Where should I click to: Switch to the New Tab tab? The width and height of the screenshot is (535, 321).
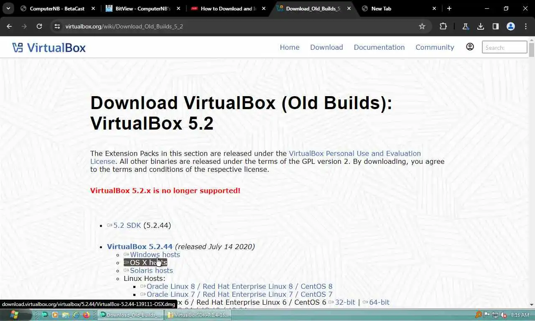(x=398, y=8)
